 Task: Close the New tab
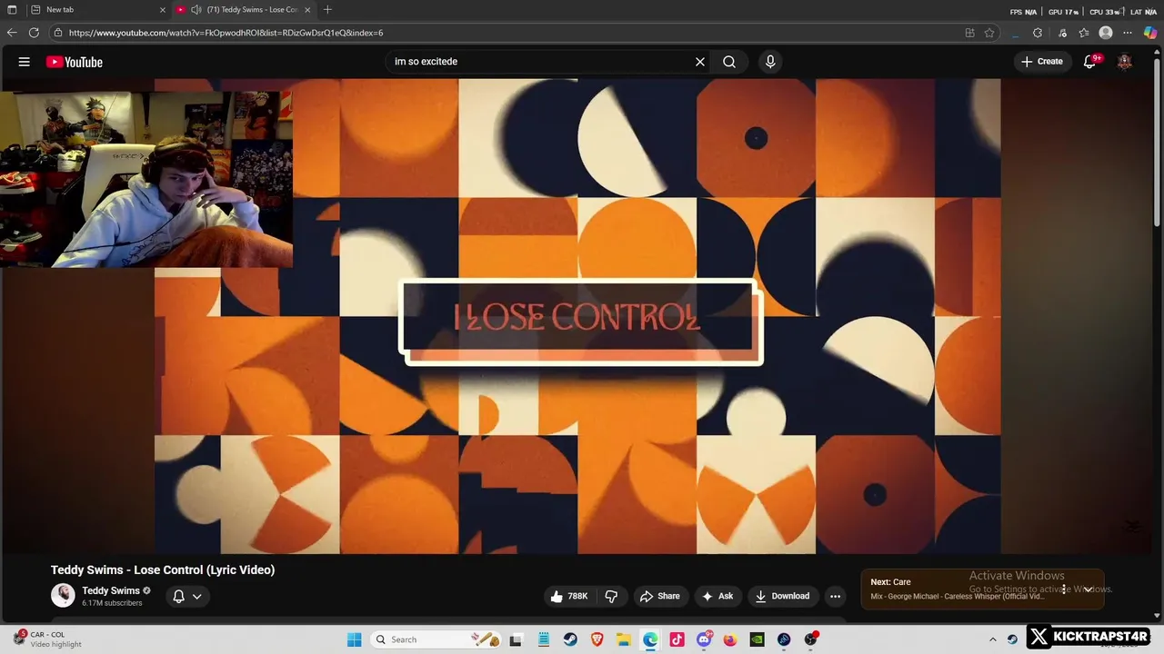[x=163, y=10]
